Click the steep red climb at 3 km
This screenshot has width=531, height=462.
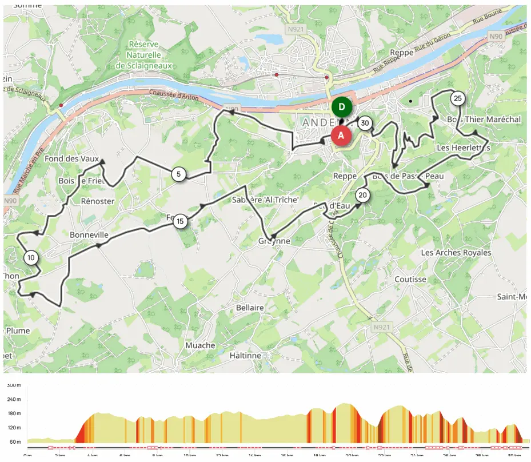click(x=79, y=432)
